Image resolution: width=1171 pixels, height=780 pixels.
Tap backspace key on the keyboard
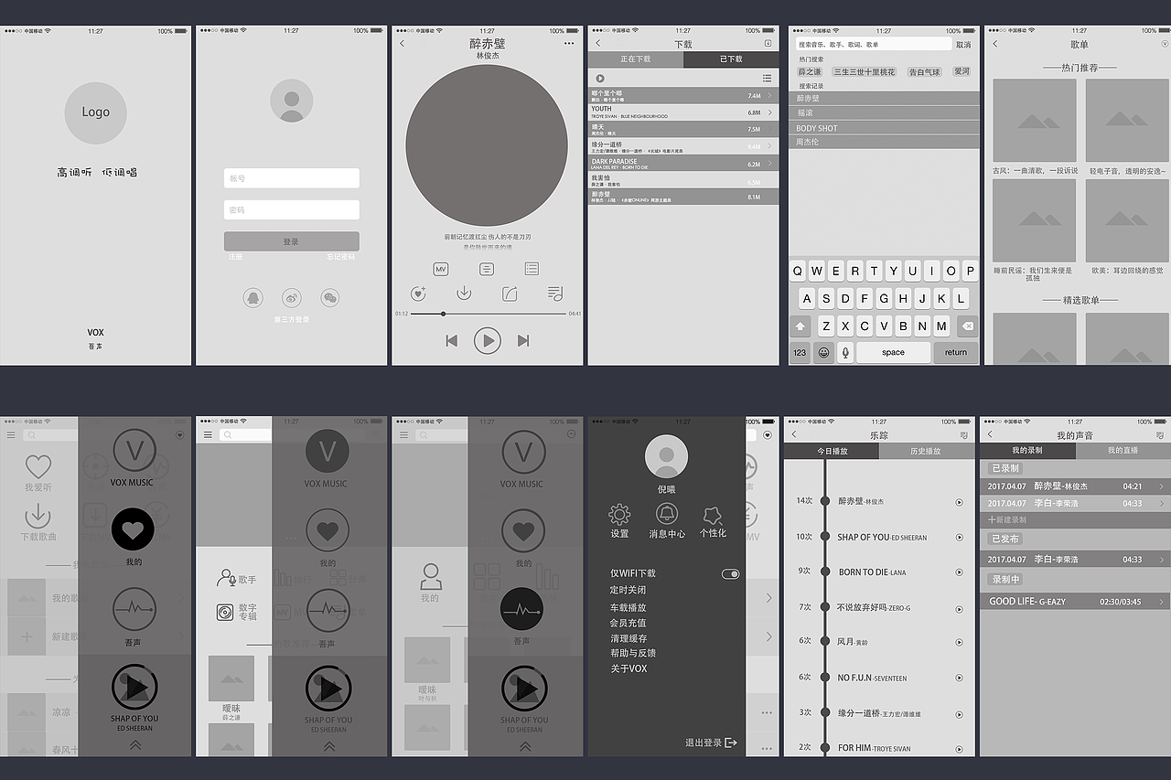pos(968,326)
